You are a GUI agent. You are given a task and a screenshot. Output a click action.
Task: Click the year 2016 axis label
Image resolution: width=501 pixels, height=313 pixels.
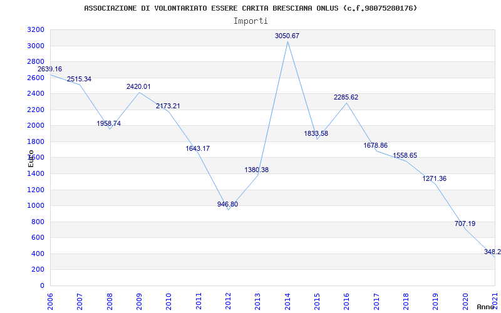pyautogui.click(x=347, y=302)
